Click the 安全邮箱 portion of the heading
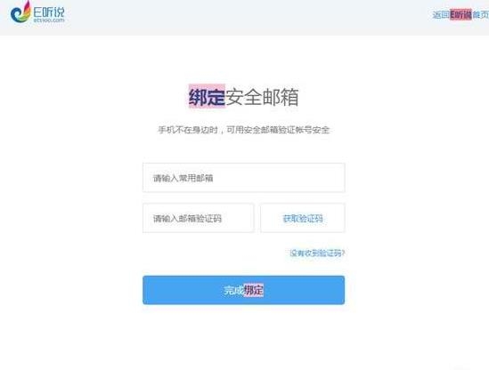 click(262, 97)
